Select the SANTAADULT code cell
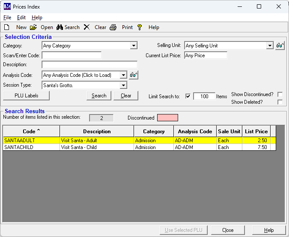The height and width of the screenshot is (237, 289). [x=31, y=140]
